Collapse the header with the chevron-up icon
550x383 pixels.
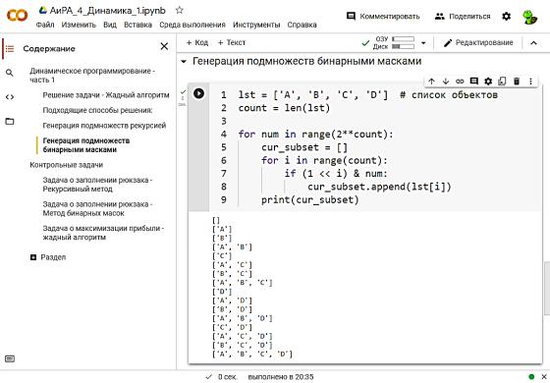point(533,43)
